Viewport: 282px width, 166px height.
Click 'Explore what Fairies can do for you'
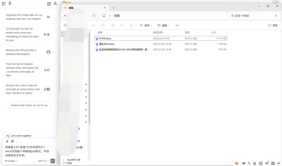[30, 105]
